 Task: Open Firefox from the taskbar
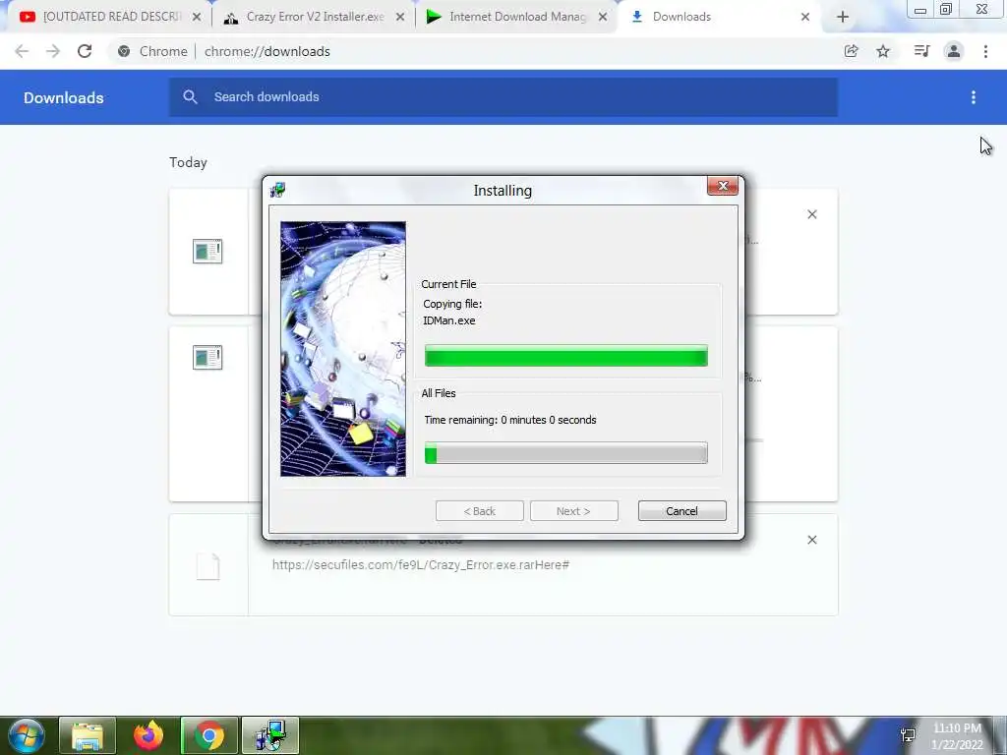pos(148,735)
